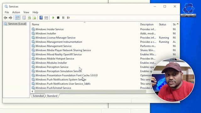Toggle the Show/Hide Console Tree button
This screenshot has width=201, height=113.
[x=18, y=18]
